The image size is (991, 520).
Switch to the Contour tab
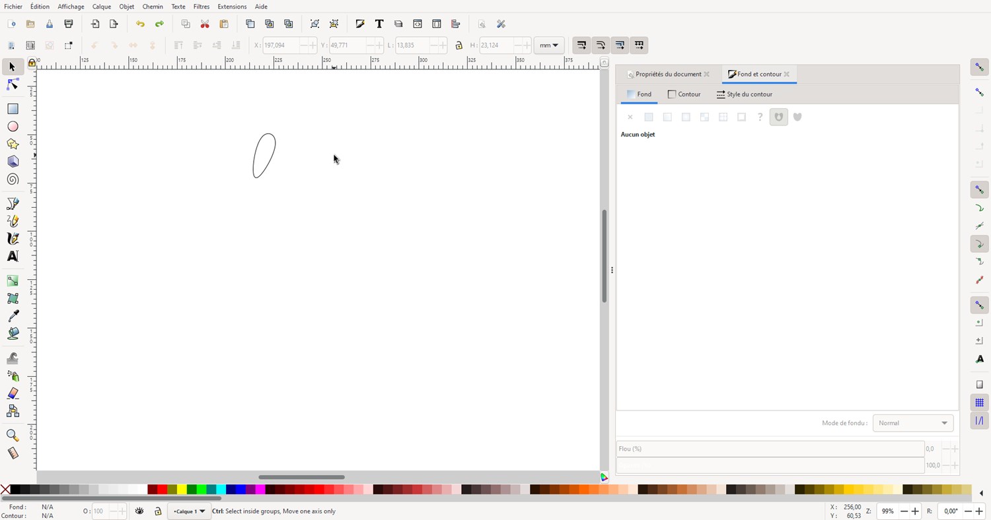pos(684,94)
